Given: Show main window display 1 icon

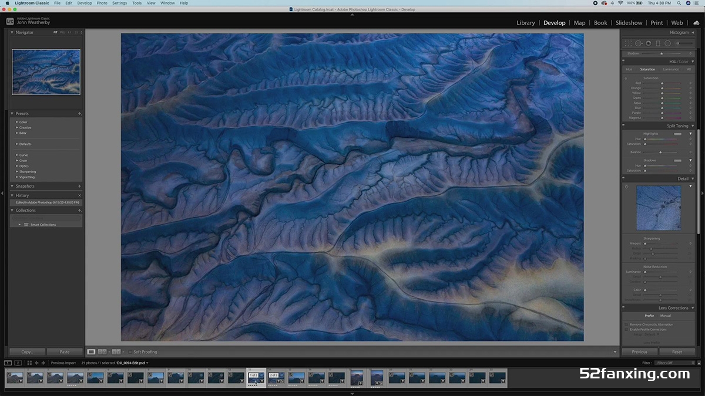Looking at the screenshot, I should click(8, 363).
